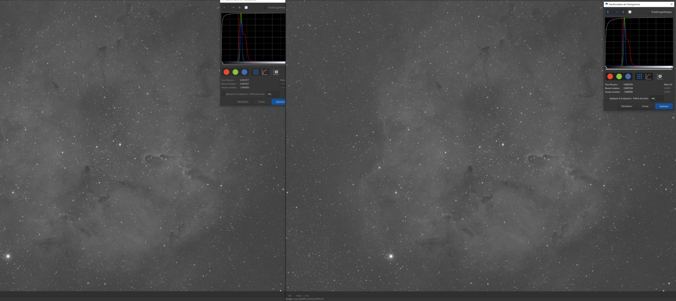The width and height of the screenshot is (676, 301).
Task: Toggle blue channel in right histogram dialog
Action: pyautogui.click(x=628, y=76)
